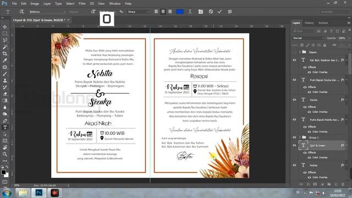Hide the Putra Bapak Nobita layer
Screen dimensions: 352x198
coord(294,119)
